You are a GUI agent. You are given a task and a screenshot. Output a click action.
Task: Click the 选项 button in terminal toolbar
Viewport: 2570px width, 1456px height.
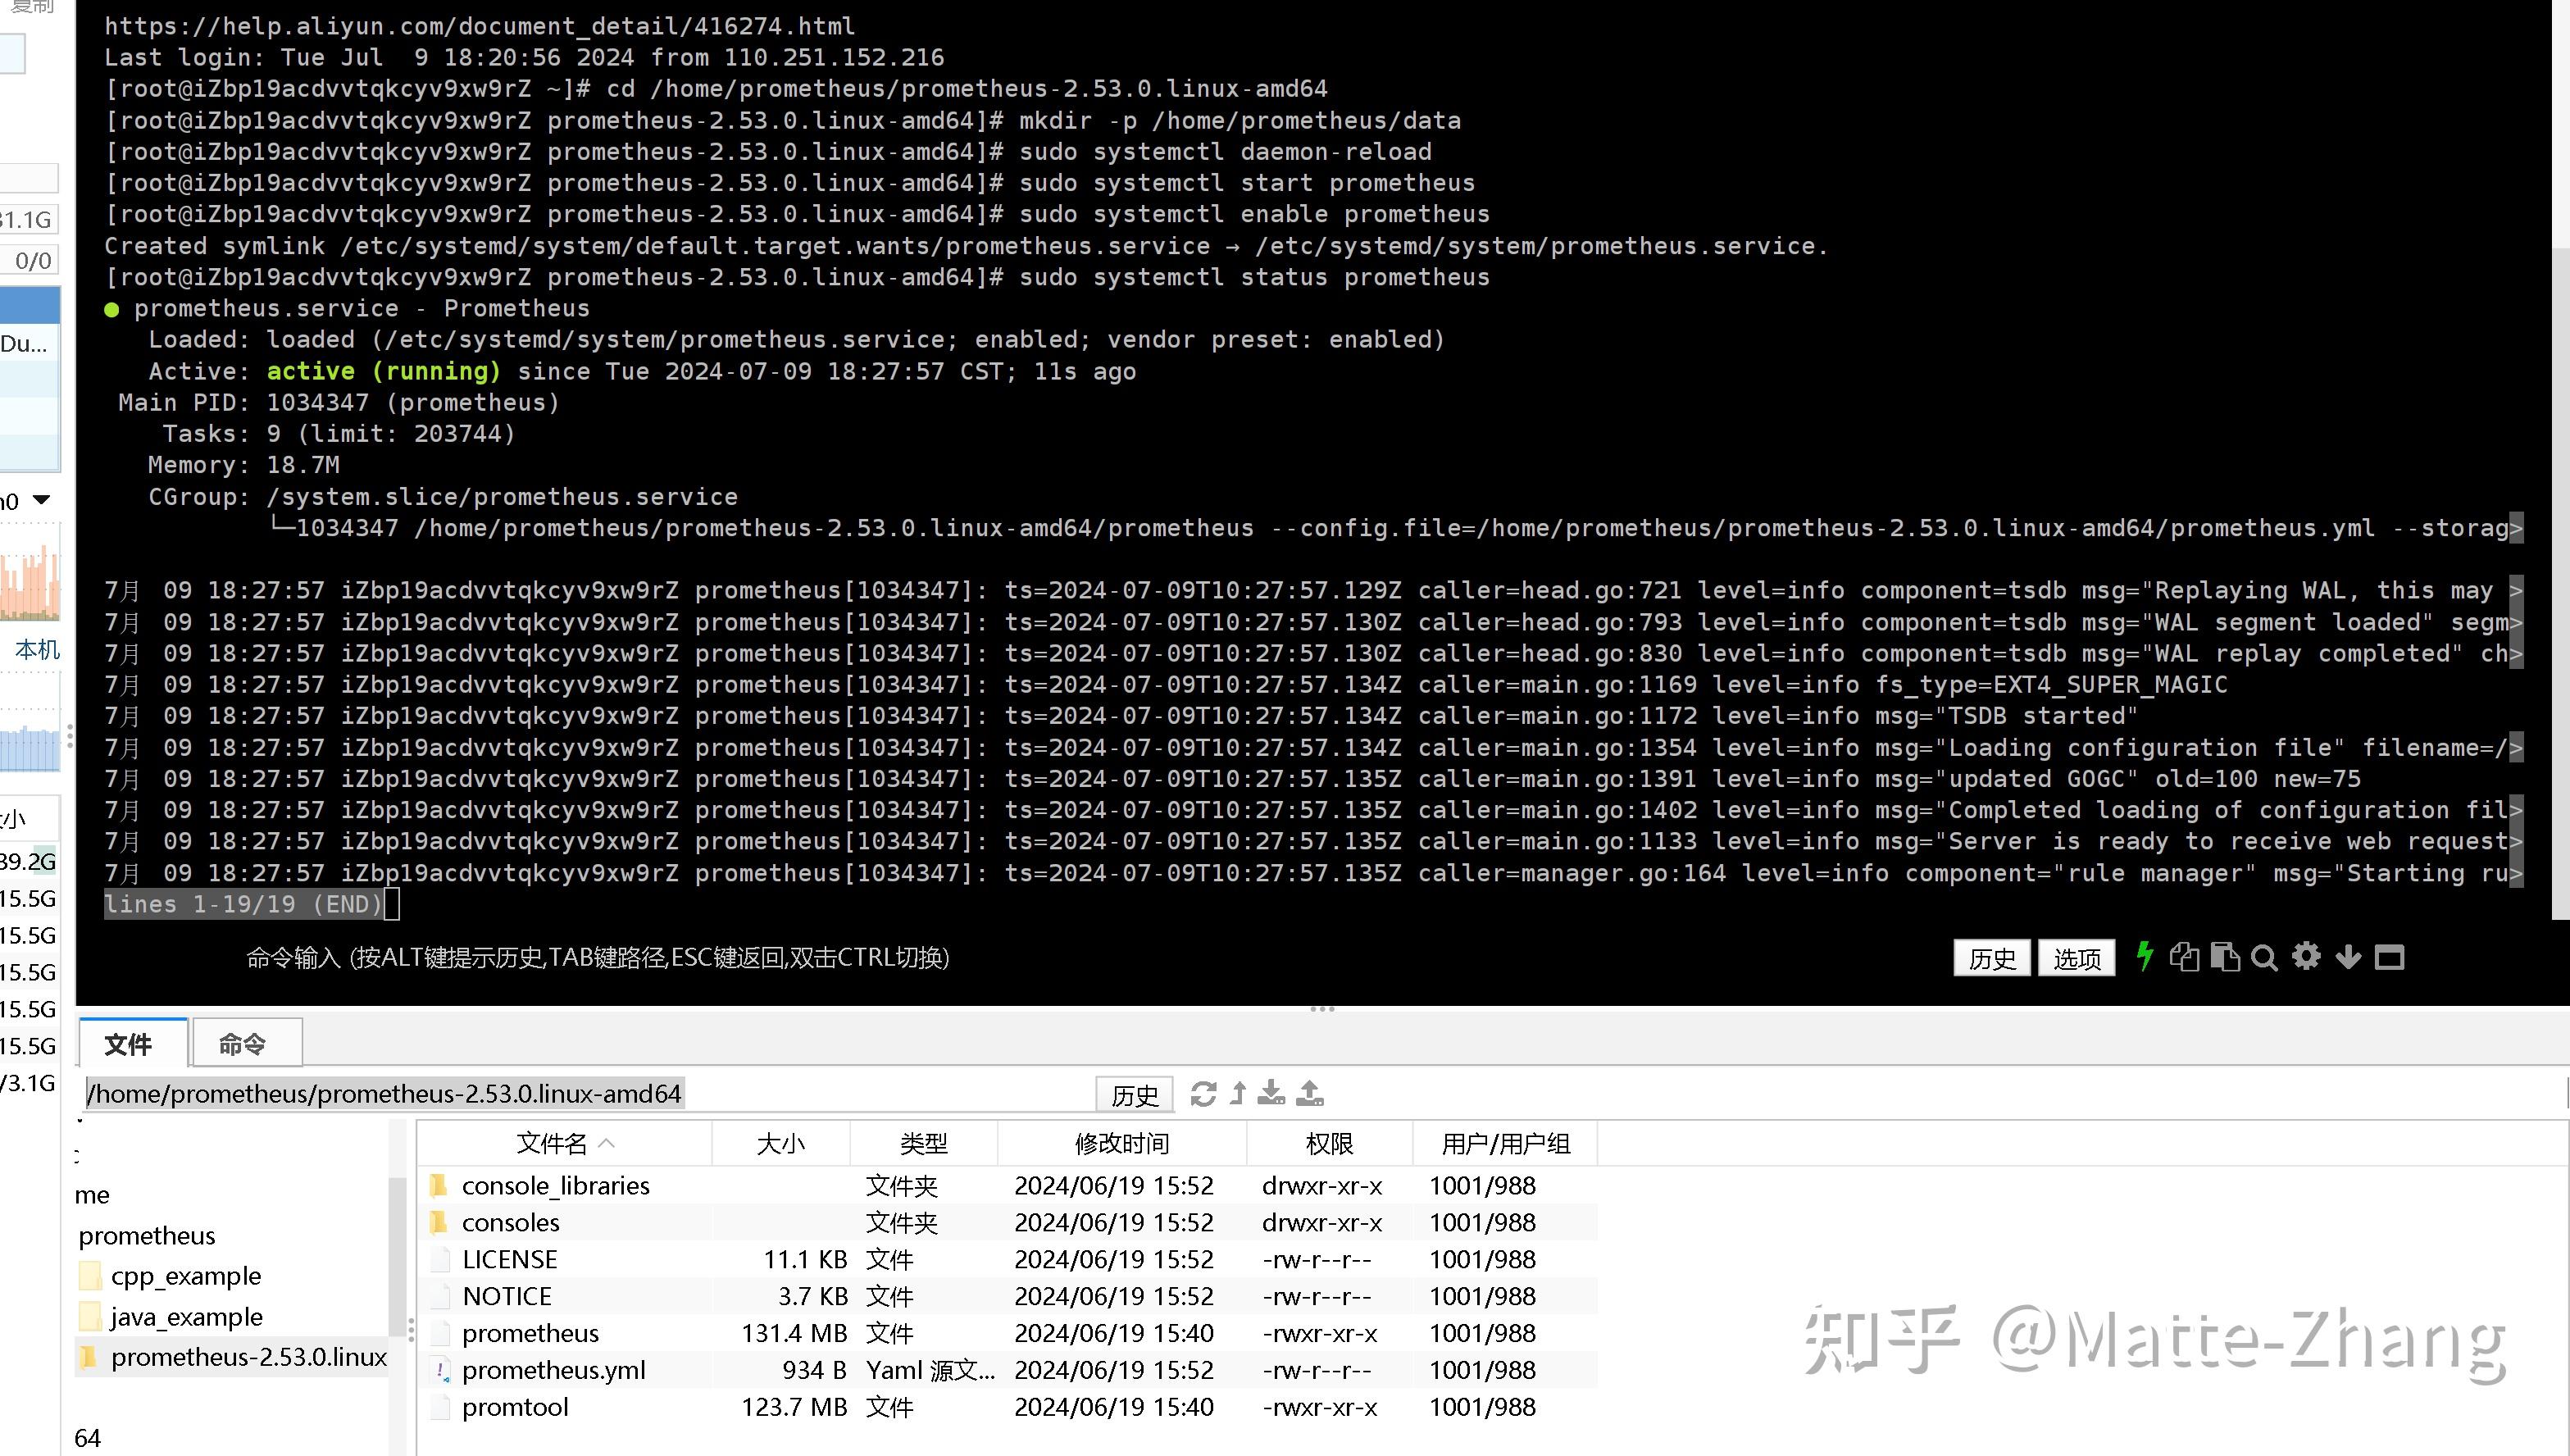click(x=2076, y=957)
